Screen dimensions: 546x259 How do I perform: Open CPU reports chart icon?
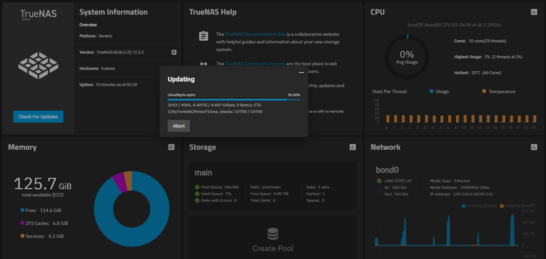534,12
